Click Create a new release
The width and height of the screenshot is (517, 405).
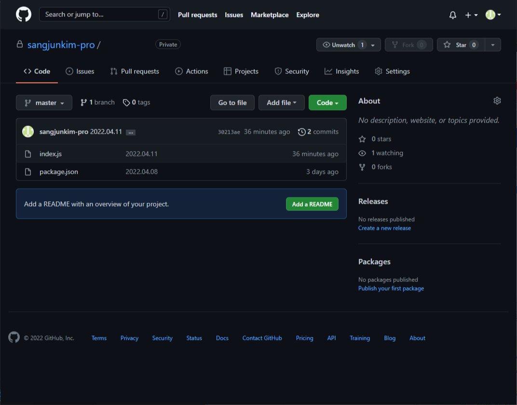384,228
